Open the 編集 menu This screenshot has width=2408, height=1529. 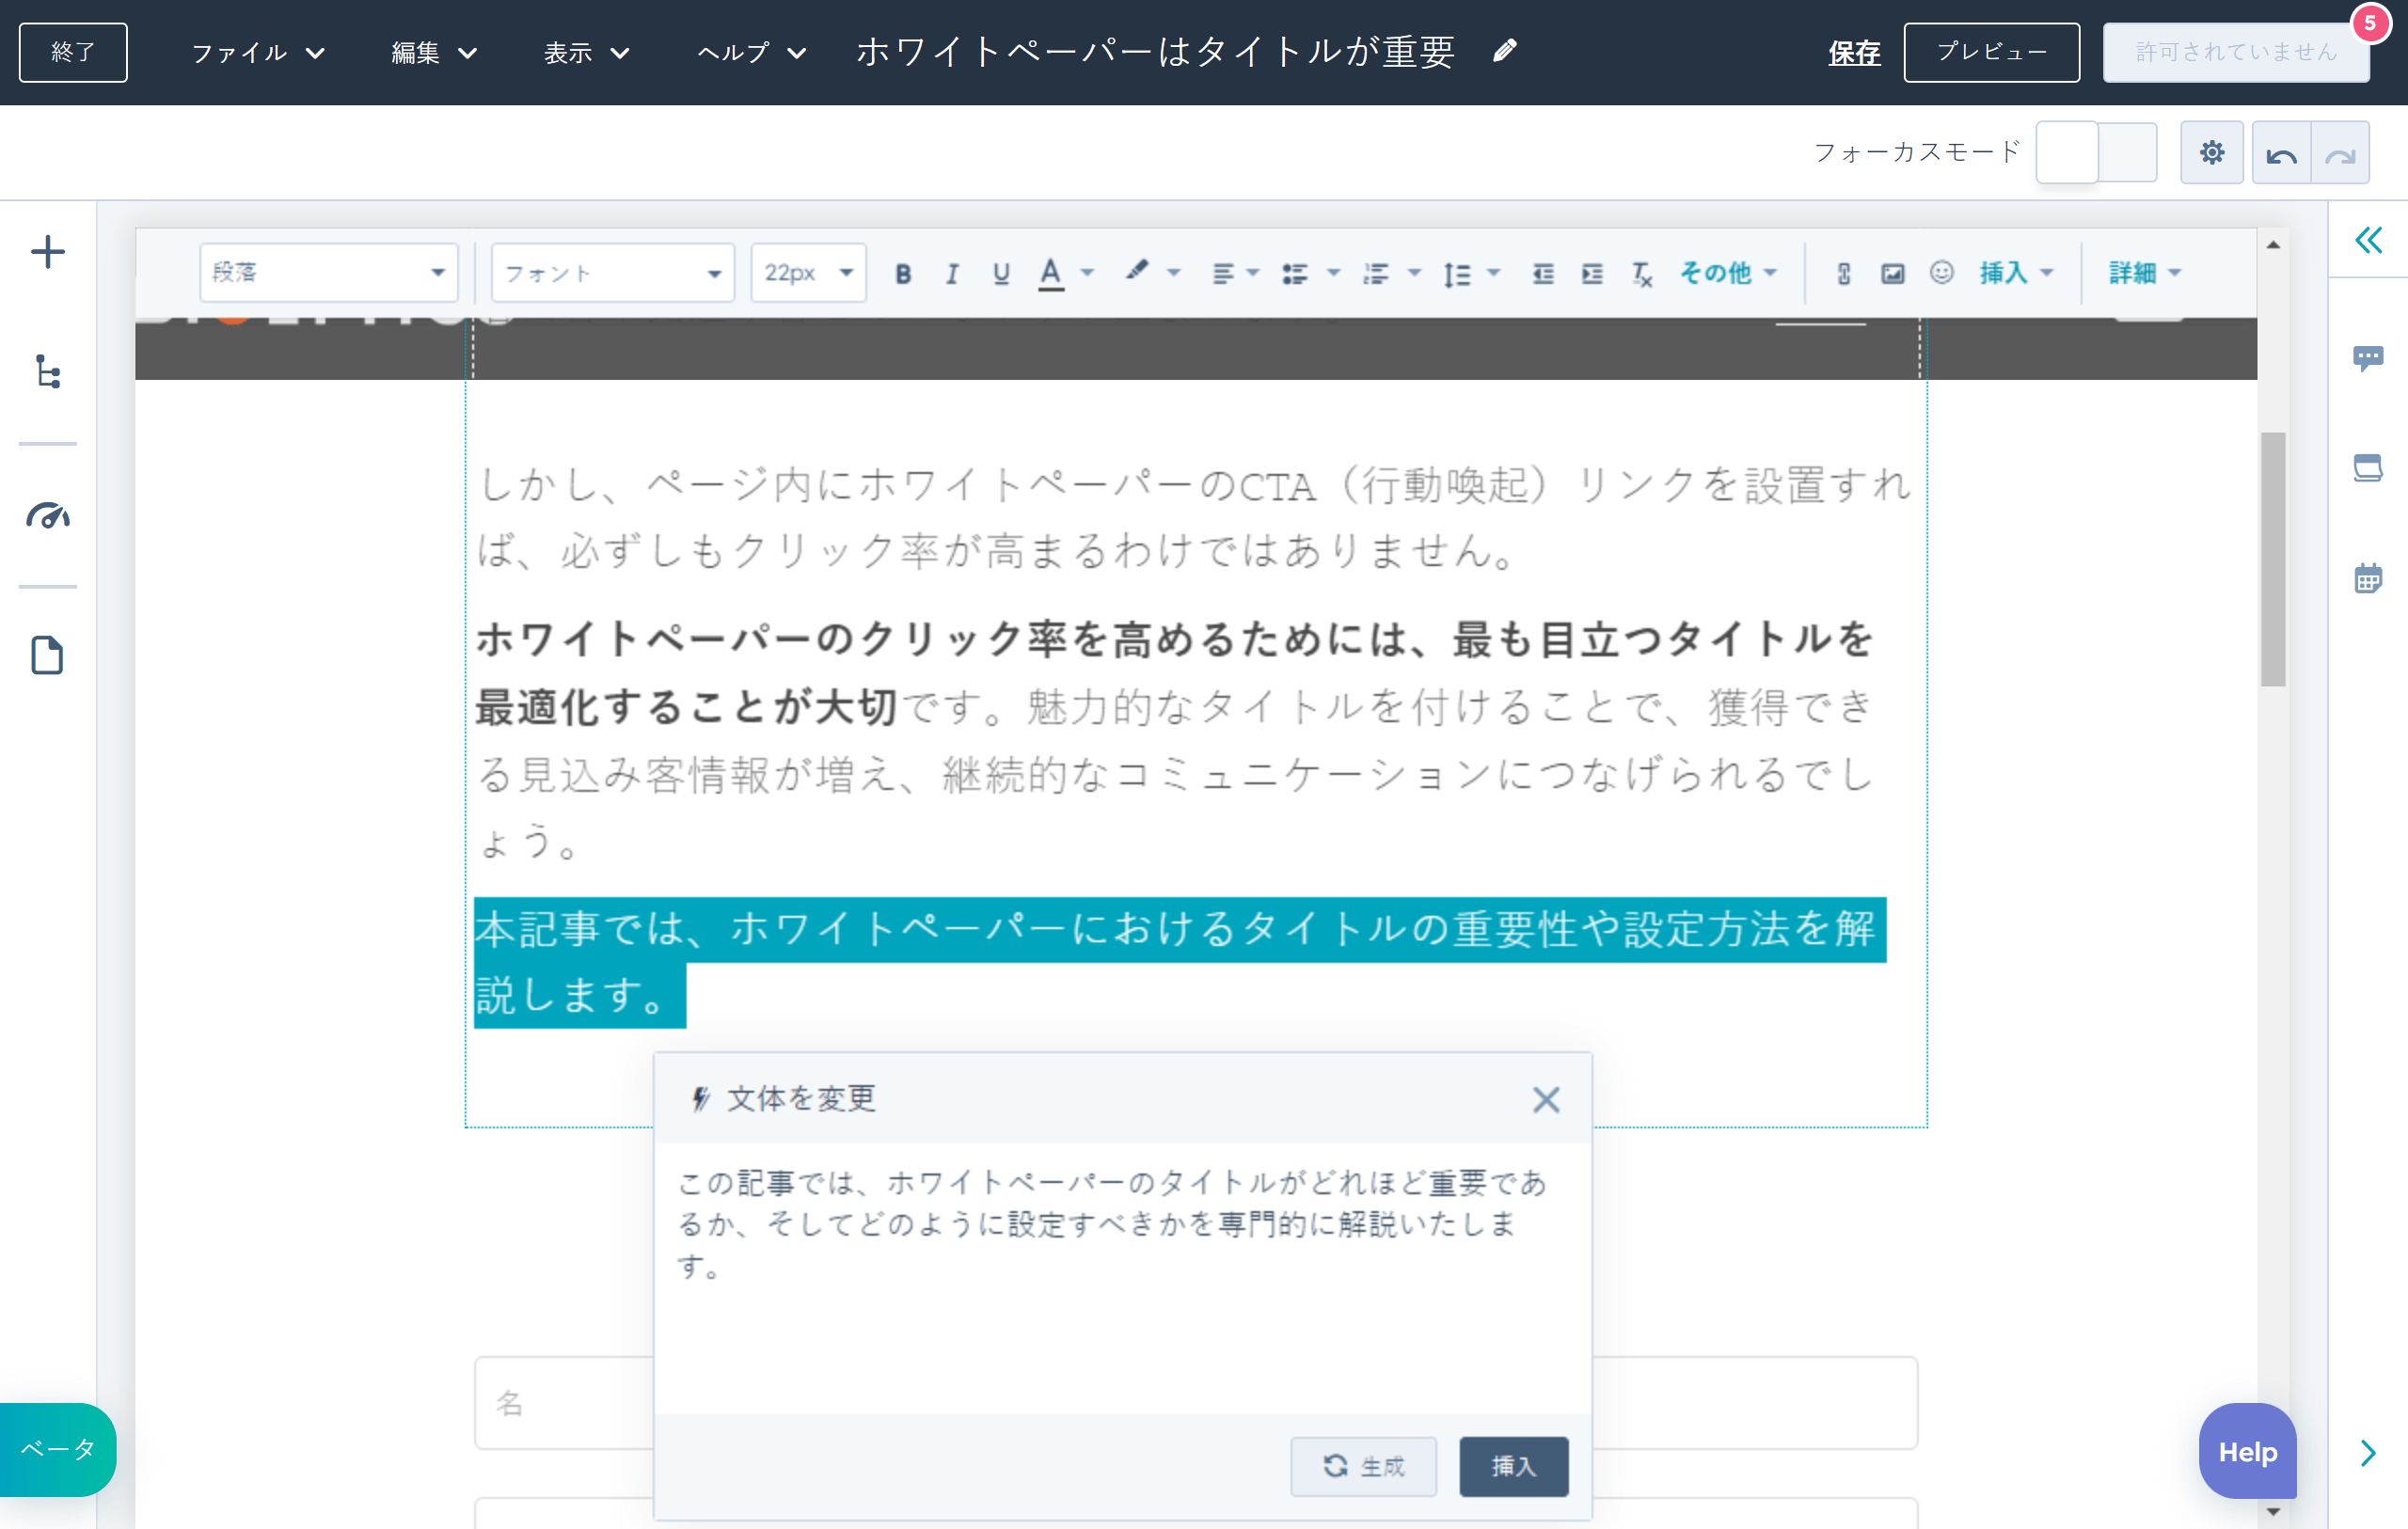tap(434, 52)
